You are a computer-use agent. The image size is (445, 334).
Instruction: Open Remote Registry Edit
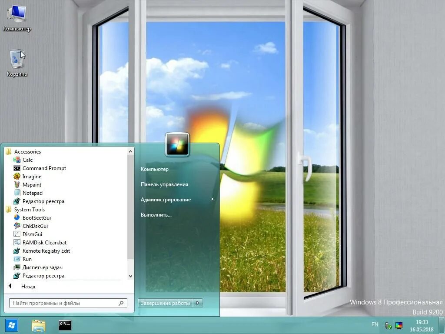46,250
